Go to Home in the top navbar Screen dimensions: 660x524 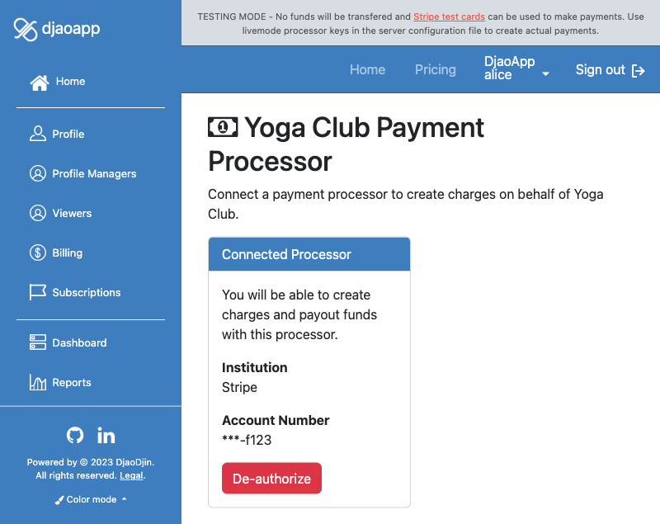coord(367,69)
